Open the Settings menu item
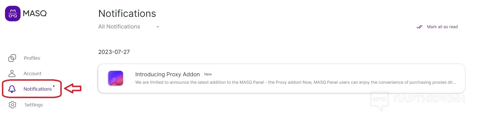The height and width of the screenshot is (126, 479). tap(34, 105)
